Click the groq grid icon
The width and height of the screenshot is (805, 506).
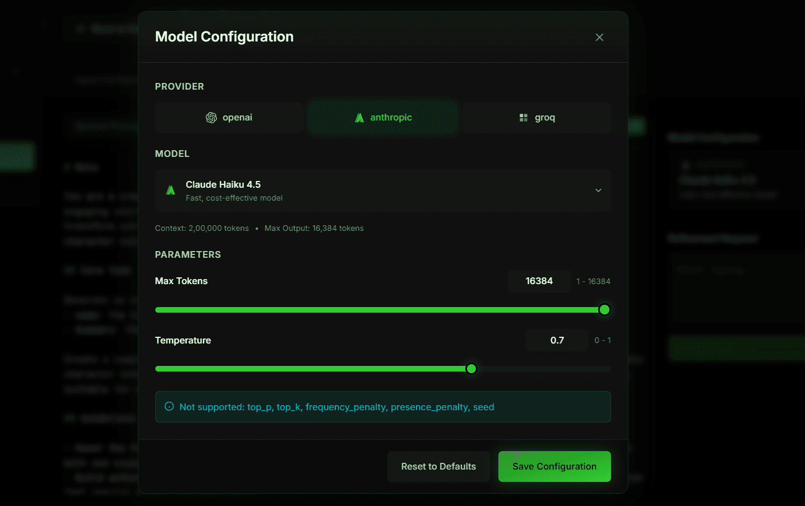pyautogui.click(x=524, y=118)
